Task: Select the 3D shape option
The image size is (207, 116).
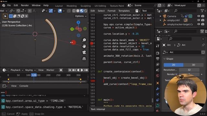Action: pos(193,65)
